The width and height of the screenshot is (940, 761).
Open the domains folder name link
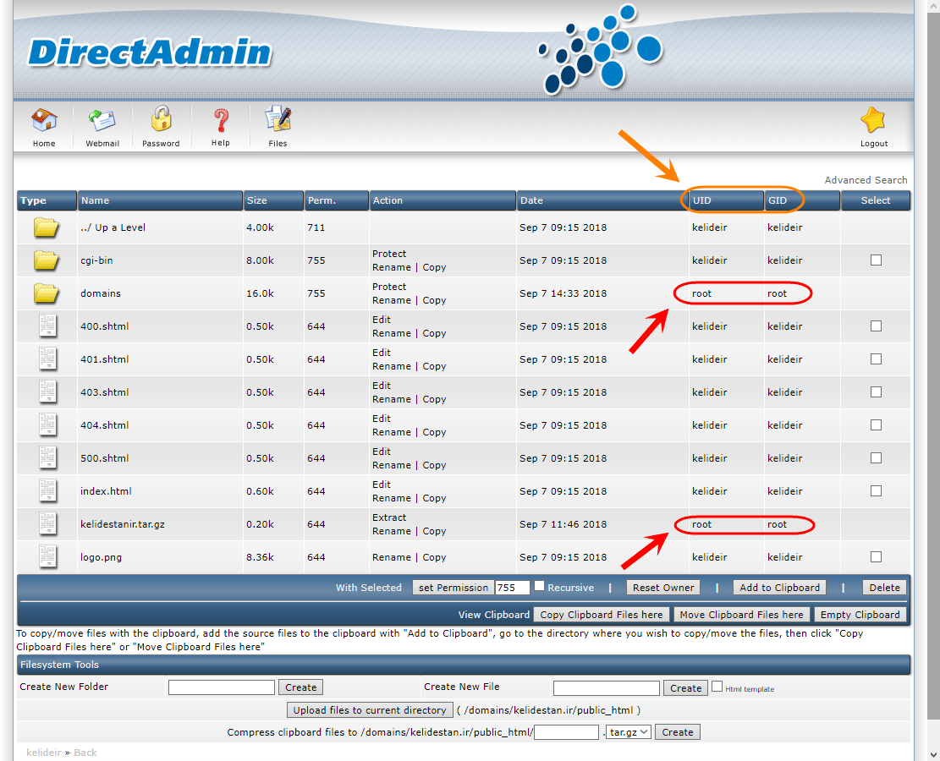point(101,293)
